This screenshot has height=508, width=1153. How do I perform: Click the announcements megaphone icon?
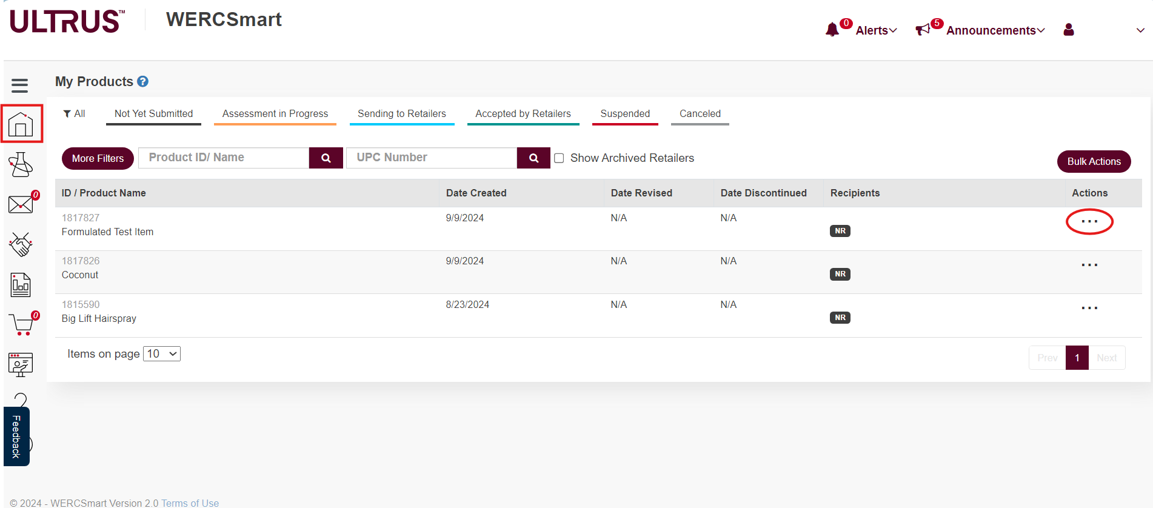click(923, 30)
